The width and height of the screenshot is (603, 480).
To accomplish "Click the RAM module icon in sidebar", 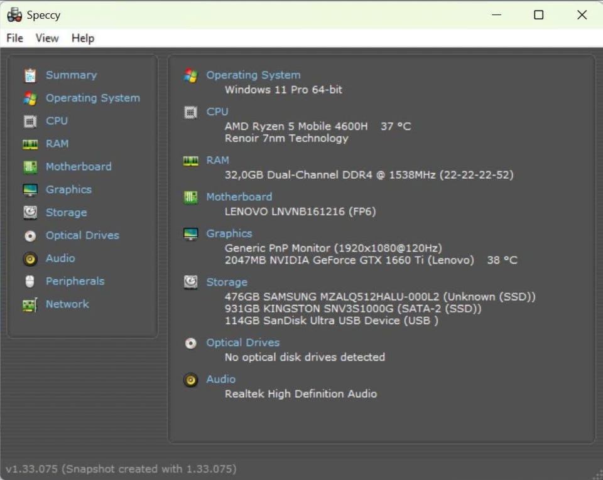I will [x=30, y=144].
